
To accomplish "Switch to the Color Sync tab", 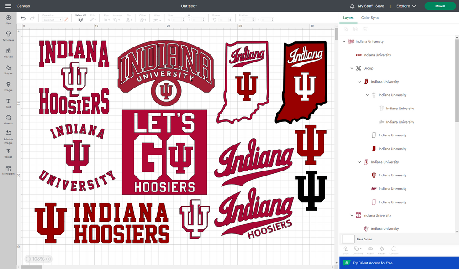I will [370, 18].
